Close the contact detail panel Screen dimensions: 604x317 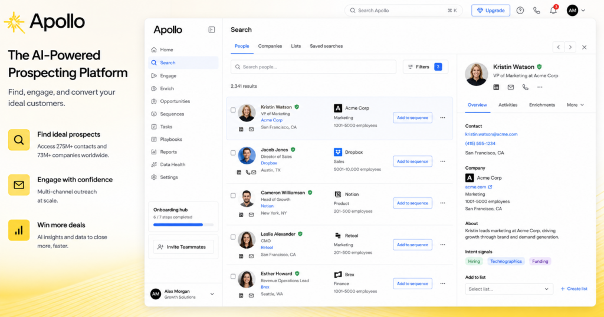pyautogui.click(x=585, y=47)
